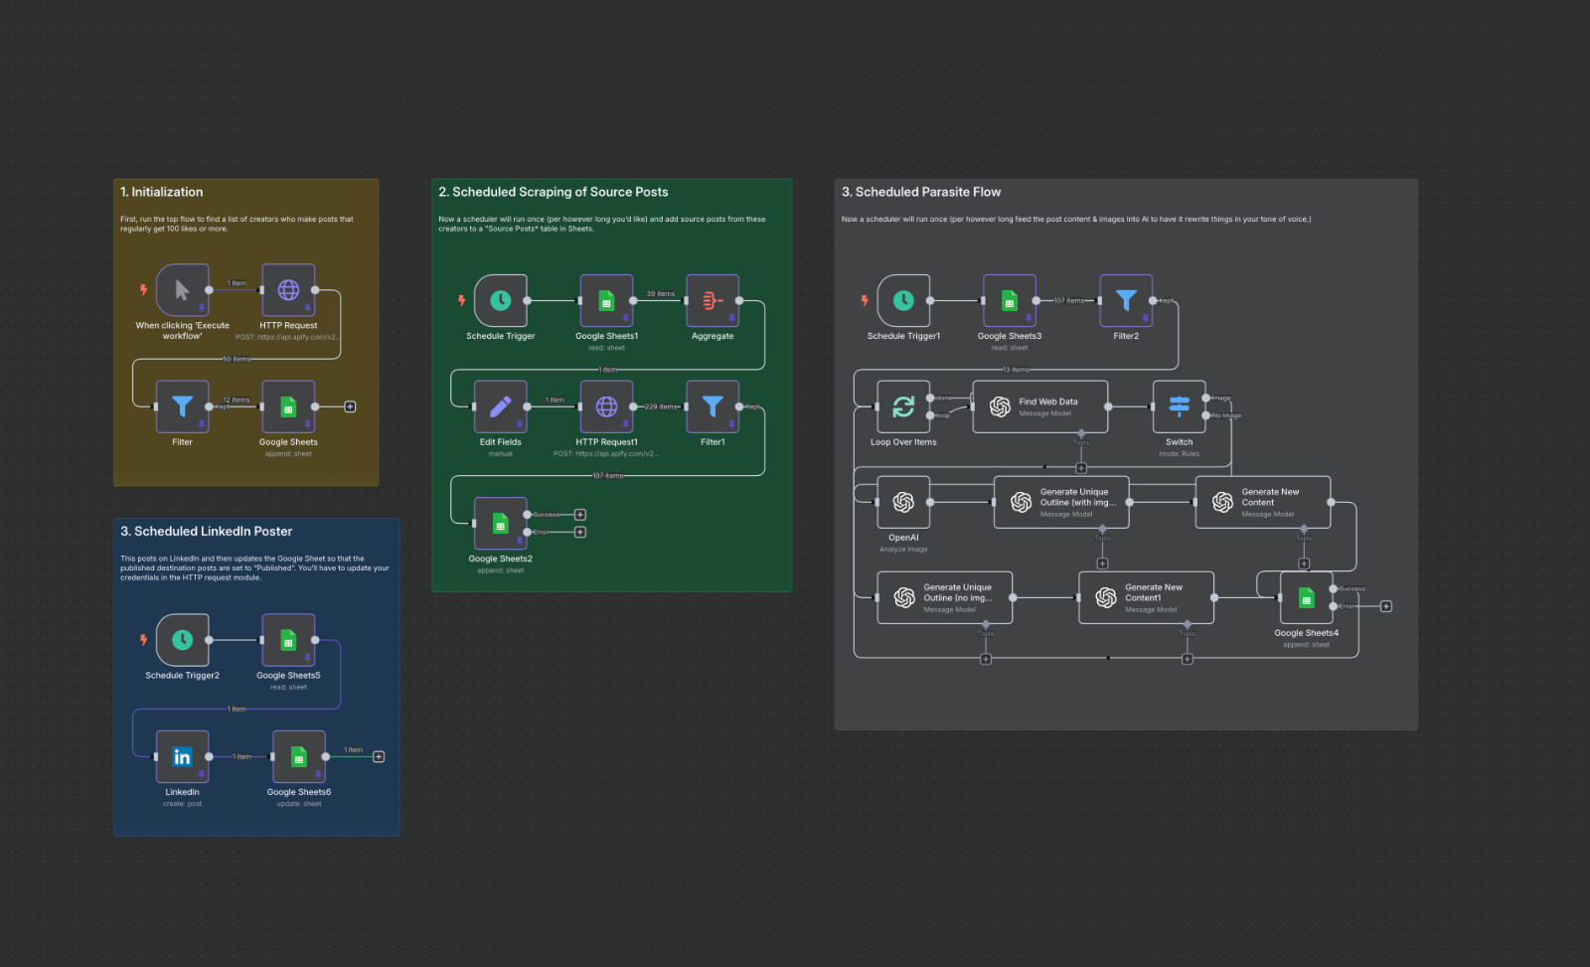This screenshot has height=967, width=1590.
Task: Open the HTTP Request1 globe node
Action: (607, 406)
